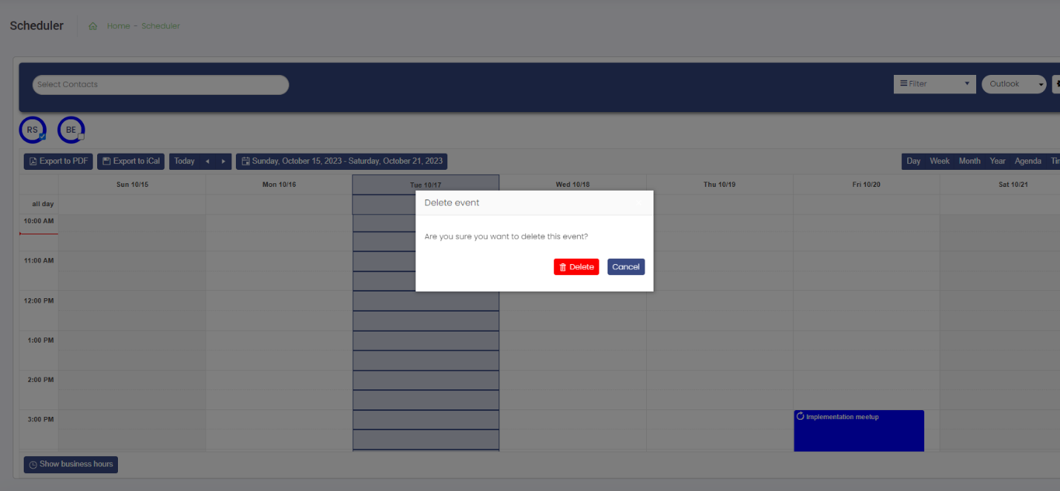Open date range picker October 15-21
1060x491 pixels.
click(342, 161)
